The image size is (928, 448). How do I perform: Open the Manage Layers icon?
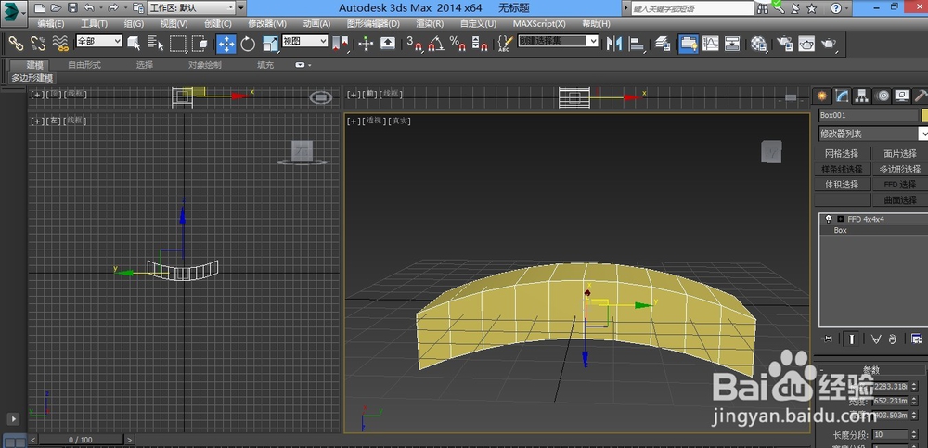pyautogui.click(x=663, y=44)
